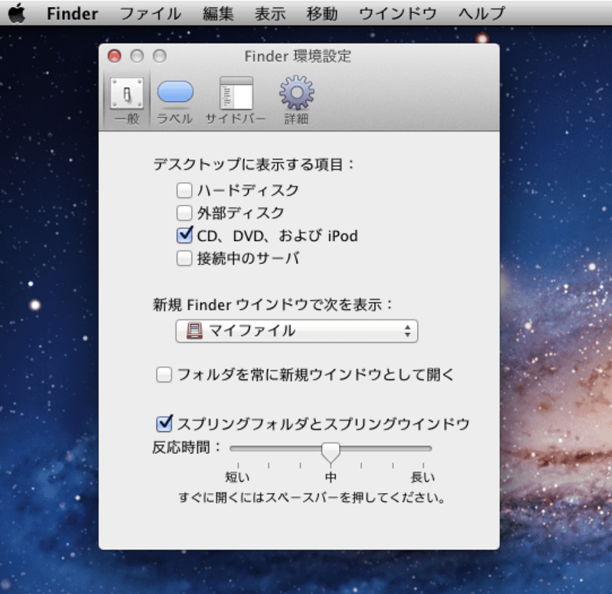612x594 pixels.
Task: Open the ファイル menu
Action: [150, 14]
